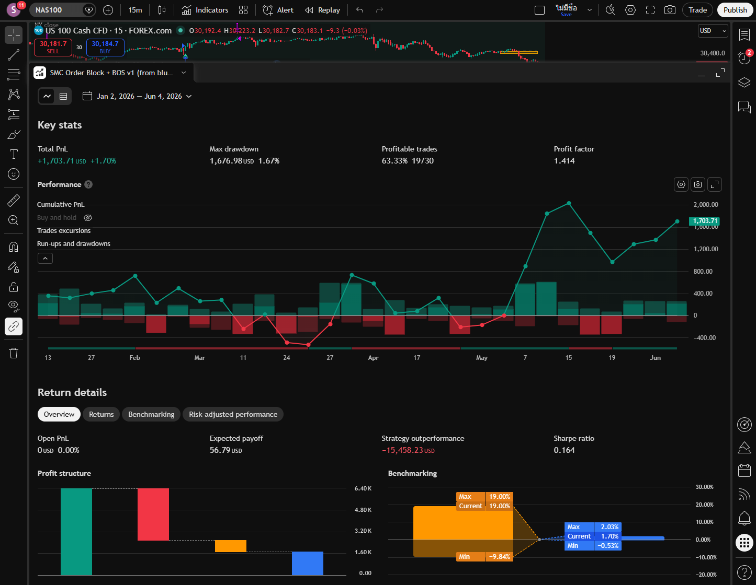Activate the zoom in tool

[14, 220]
